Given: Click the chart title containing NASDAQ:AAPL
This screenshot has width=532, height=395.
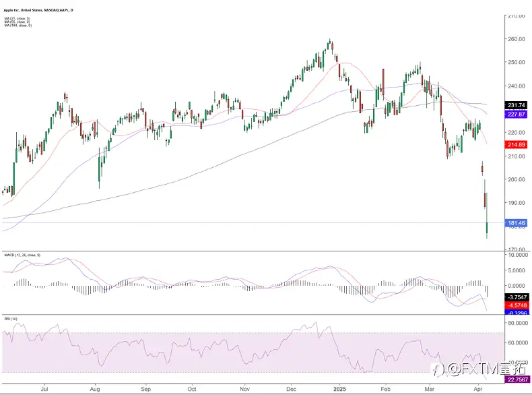Looking at the screenshot, I should [x=38, y=10].
